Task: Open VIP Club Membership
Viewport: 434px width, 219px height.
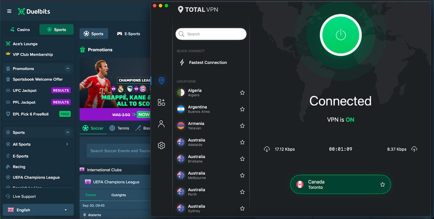Action: coord(32,54)
